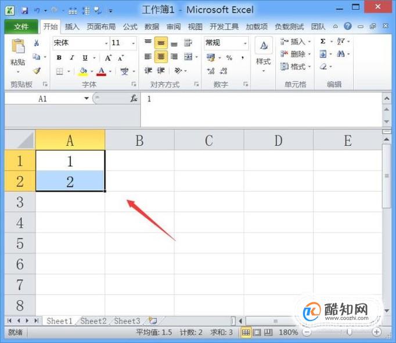Toggle italic formatting
396x343 pixels.
point(72,58)
